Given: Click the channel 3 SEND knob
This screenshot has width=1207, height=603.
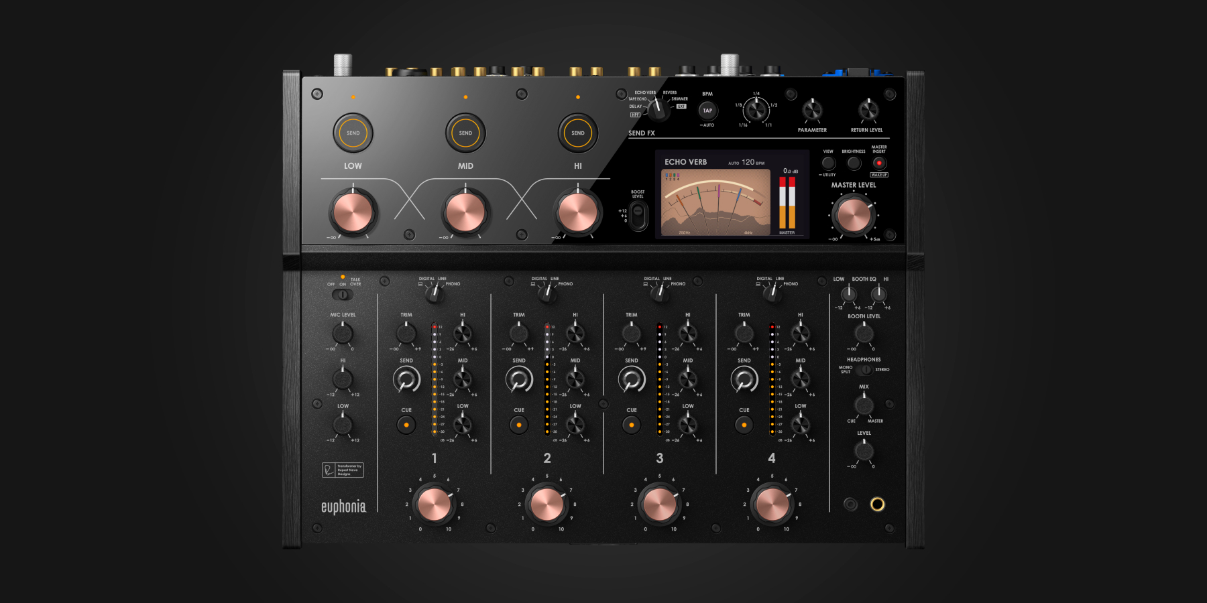Looking at the screenshot, I should (632, 380).
